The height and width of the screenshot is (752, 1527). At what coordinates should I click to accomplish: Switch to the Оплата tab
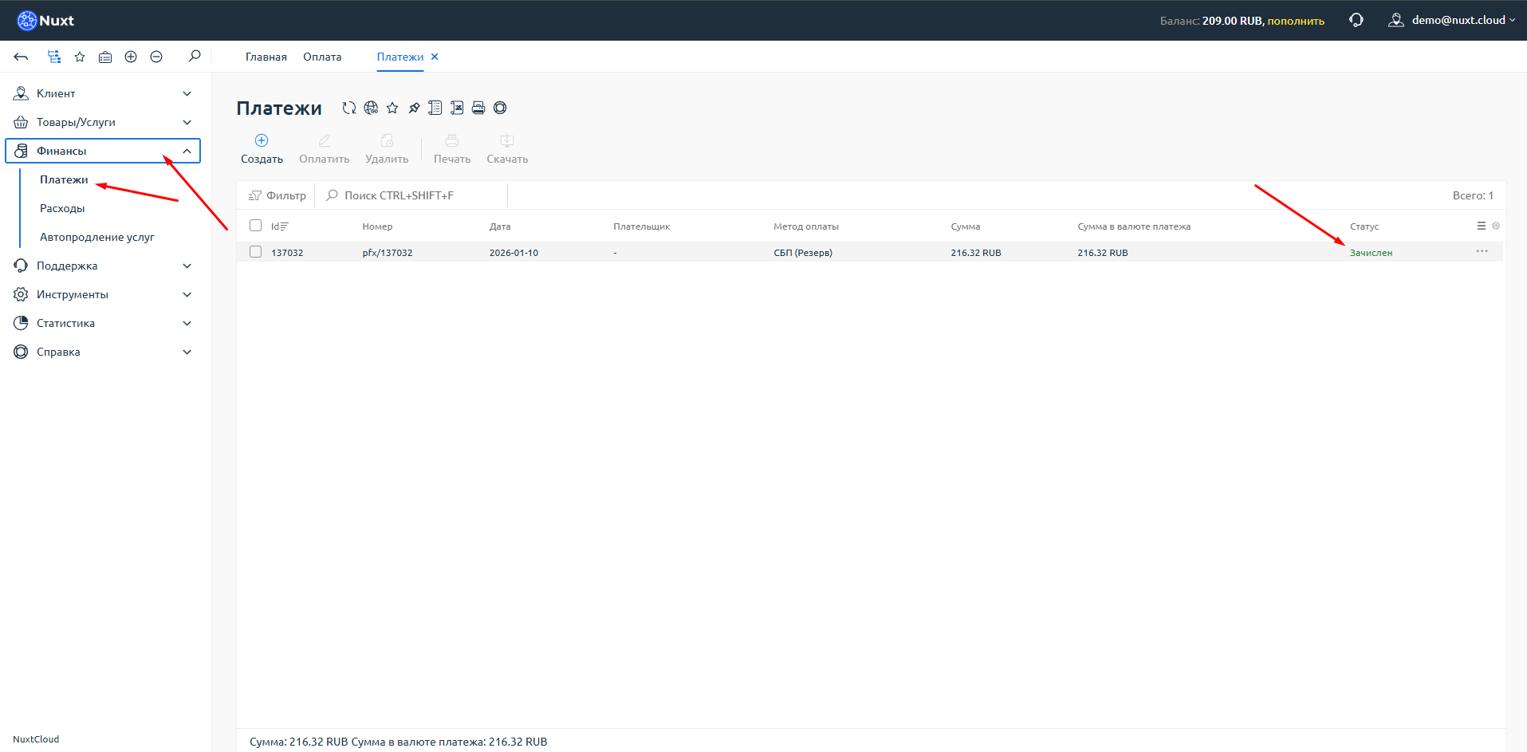tap(322, 57)
